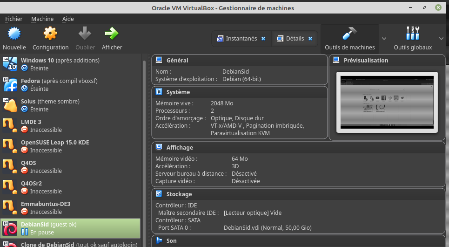The height and width of the screenshot is (247, 449).
Task: Close the Détails tool with its X
Action: (310, 38)
